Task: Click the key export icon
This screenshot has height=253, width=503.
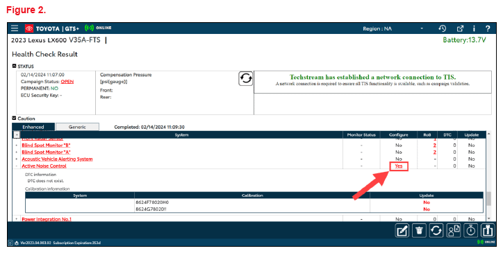Action: 488,230
